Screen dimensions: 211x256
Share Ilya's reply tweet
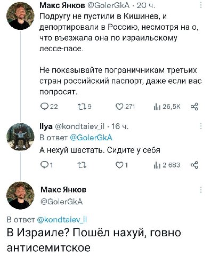pos(194,165)
